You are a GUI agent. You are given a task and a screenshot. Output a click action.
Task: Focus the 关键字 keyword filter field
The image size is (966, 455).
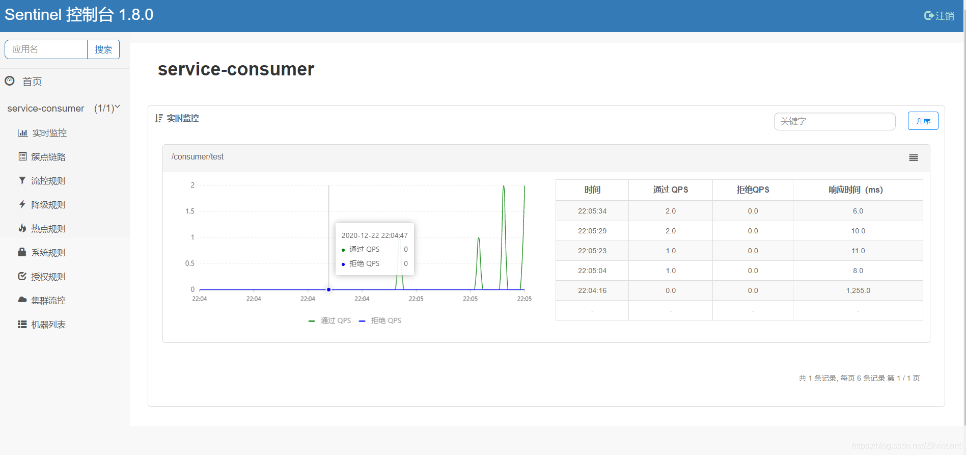click(x=835, y=121)
